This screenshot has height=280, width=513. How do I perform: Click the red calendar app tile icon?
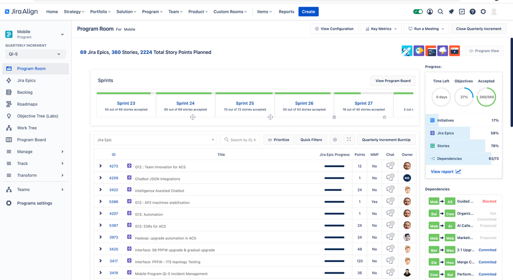(454, 51)
